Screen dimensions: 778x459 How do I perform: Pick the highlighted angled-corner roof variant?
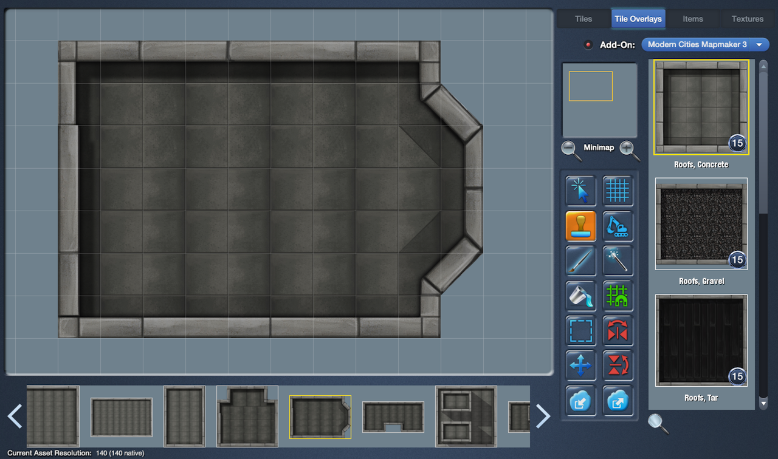320,416
